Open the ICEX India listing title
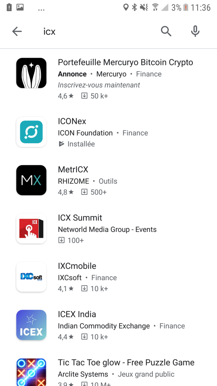The height and width of the screenshot is (386, 217). [77, 314]
